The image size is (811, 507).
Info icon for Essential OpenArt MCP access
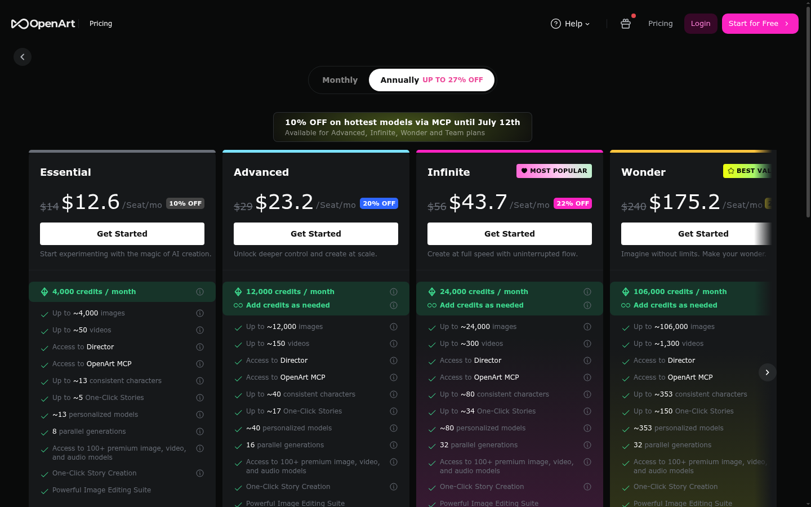tap(200, 364)
